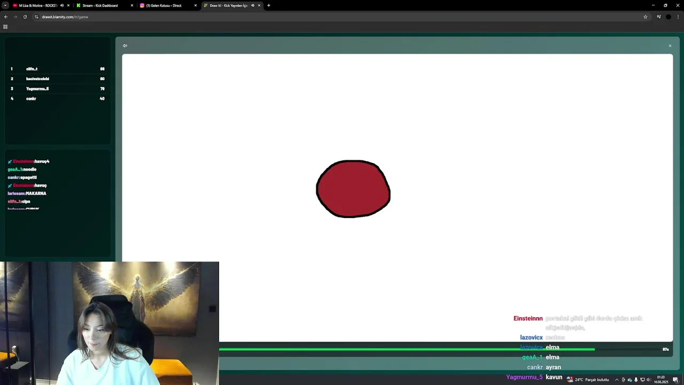Image resolution: width=684 pixels, height=385 pixels.
Task: Click geaA_1's noodle guess
Action: click(x=22, y=170)
